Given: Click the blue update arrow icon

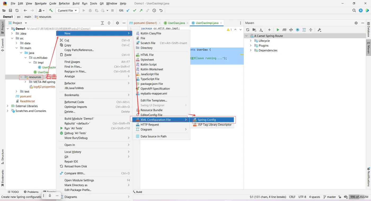Looking at the screenshot, I should point(361,10).
